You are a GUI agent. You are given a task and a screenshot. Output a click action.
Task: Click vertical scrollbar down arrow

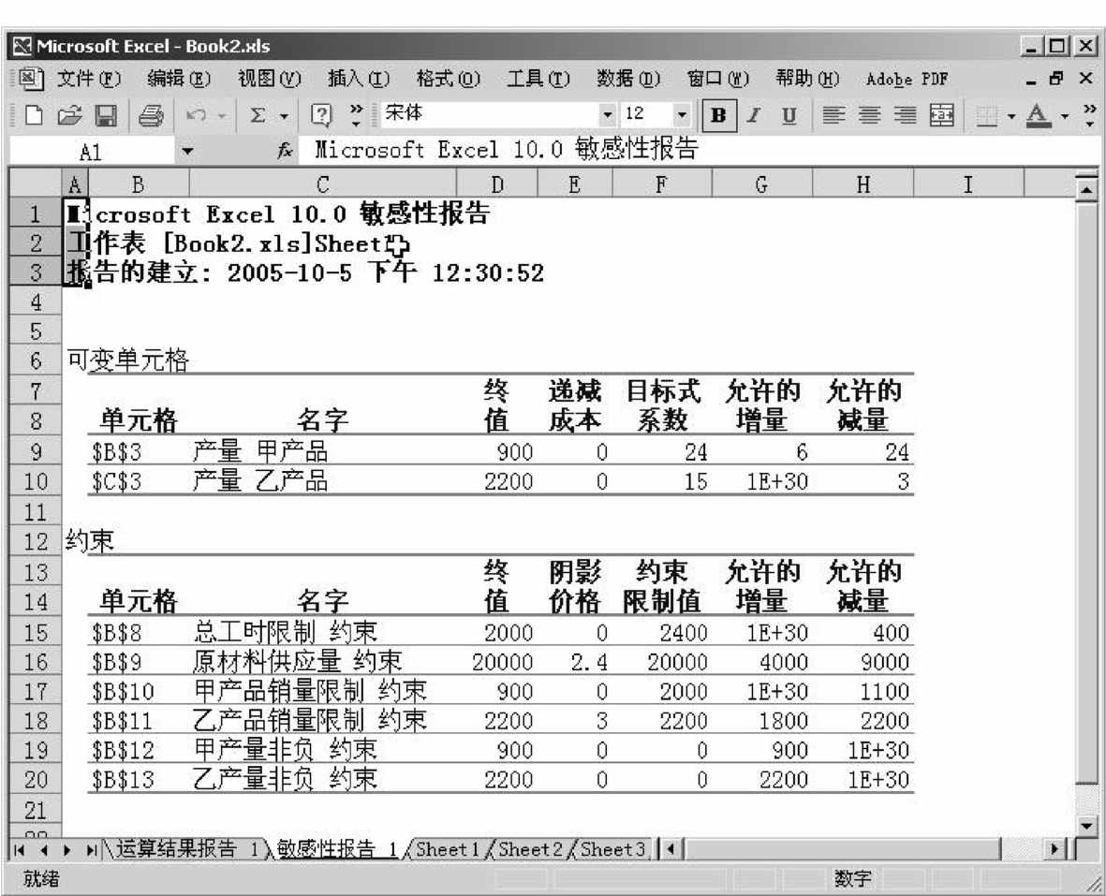pyautogui.click(x=1087, y=824)
